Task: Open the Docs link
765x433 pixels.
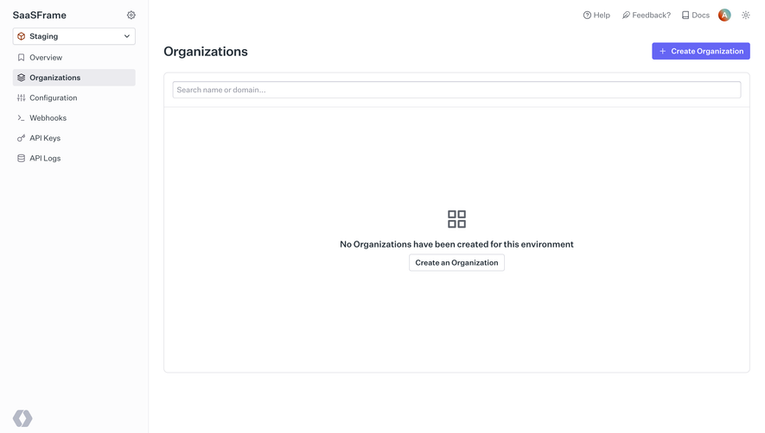Action: [x=696, y=16]
